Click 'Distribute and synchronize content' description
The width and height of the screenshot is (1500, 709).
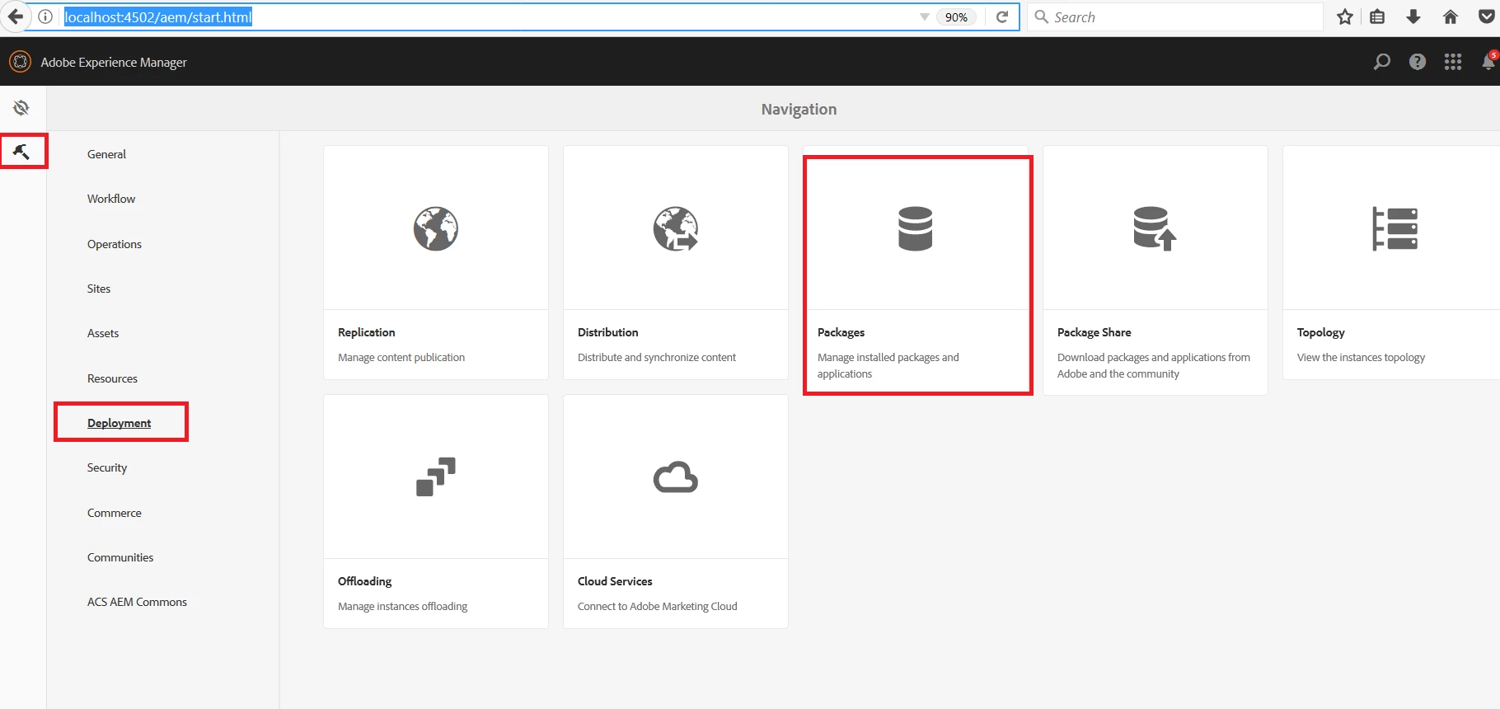pos(657,357)
